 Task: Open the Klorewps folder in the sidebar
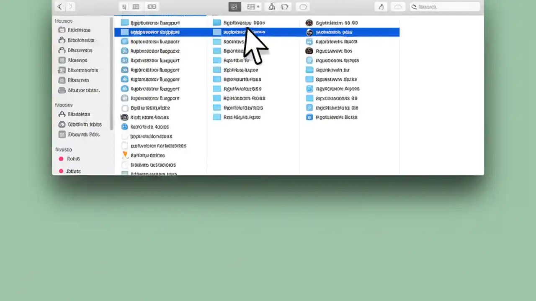77,60
